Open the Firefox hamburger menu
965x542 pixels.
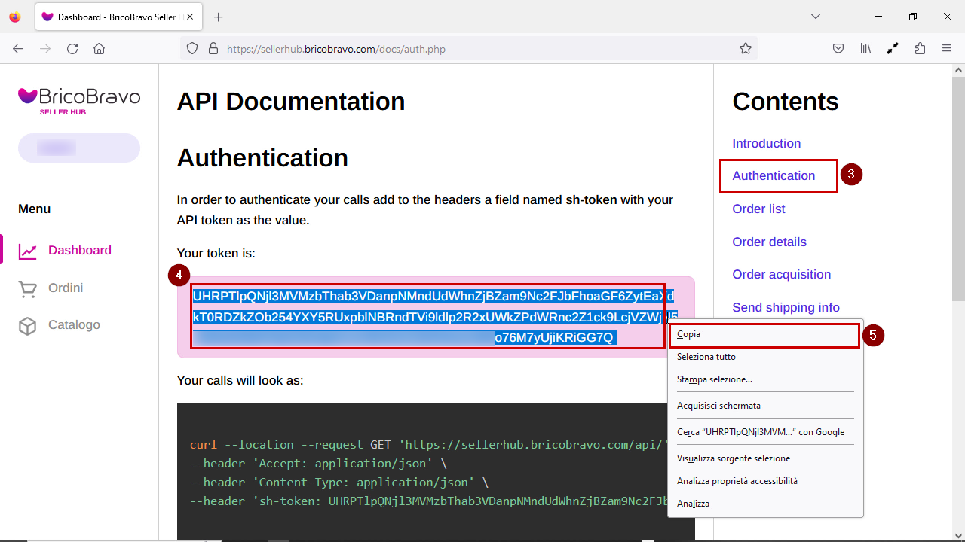[947, 48]
